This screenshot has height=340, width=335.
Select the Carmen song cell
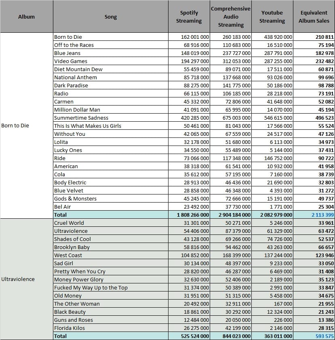pyautogui.click(x=110, y=101)
